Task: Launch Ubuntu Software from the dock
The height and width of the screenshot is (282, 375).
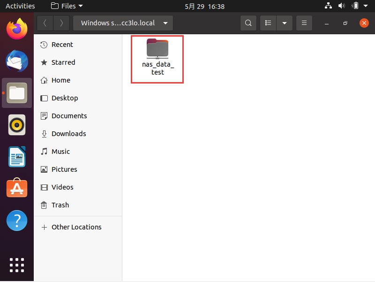Action: point(17,188)
